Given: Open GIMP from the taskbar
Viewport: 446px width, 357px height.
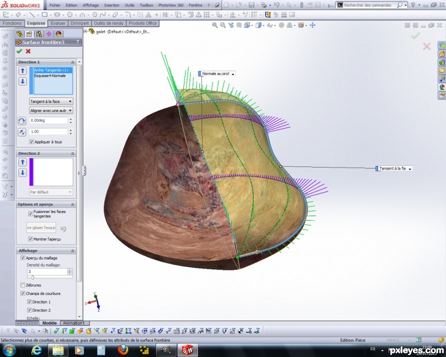Looking at the screenshot, I should click(x=166, y=350).
